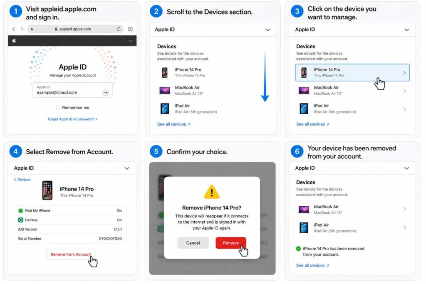Click the privacy shield icon in the address bar
This screenshot has height=284, width=426.
[x=32, y=29]
